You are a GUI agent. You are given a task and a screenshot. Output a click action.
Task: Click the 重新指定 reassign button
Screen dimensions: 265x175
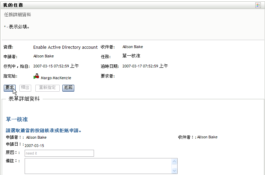(48, 88)
